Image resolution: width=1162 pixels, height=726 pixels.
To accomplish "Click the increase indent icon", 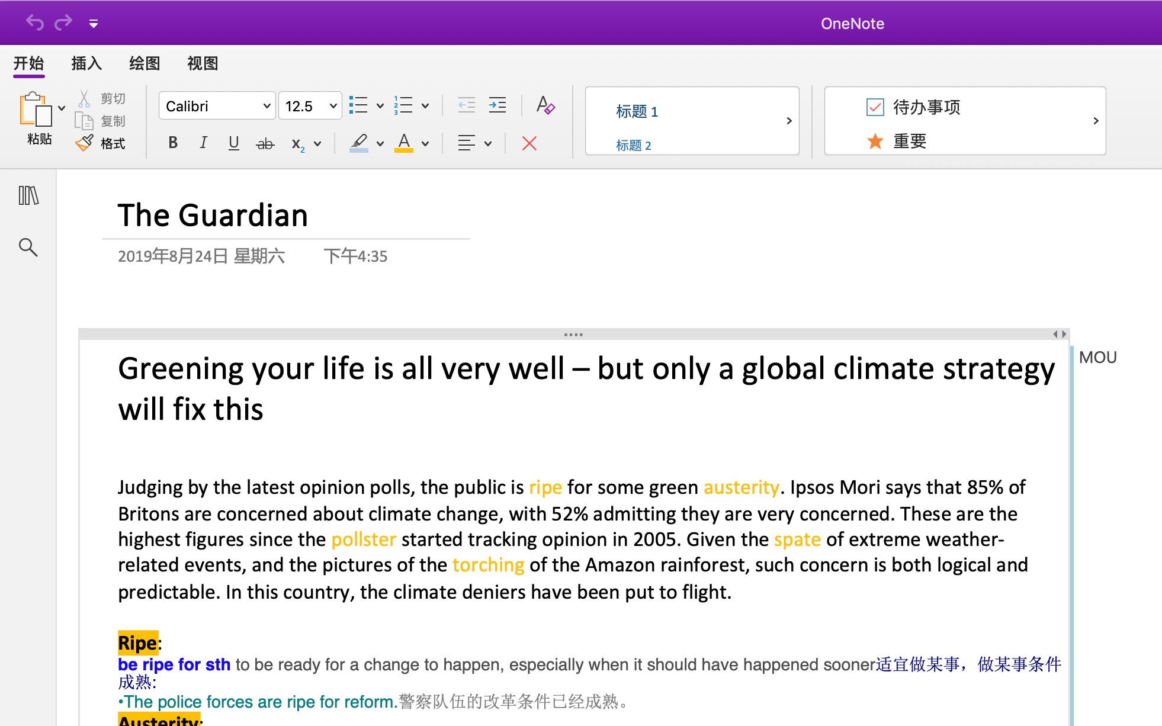I will 497,105.
